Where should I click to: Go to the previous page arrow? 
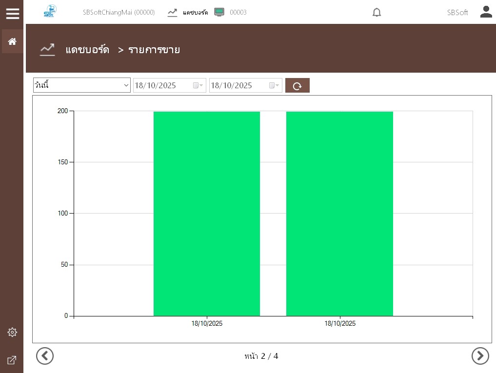45,356
